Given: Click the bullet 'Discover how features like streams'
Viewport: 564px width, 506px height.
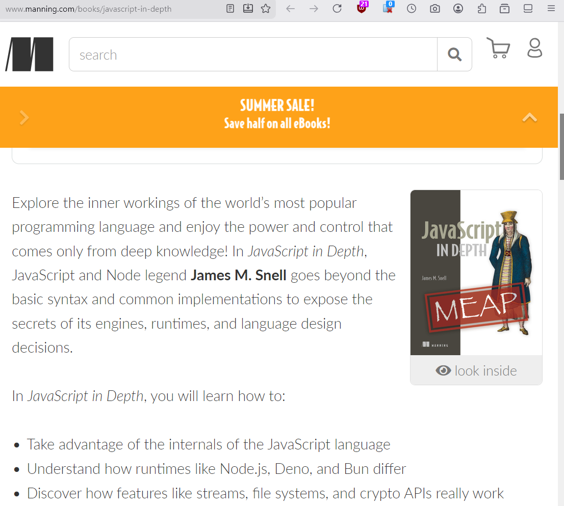Looking at the screenshot, I should click(x=266, y=493).
